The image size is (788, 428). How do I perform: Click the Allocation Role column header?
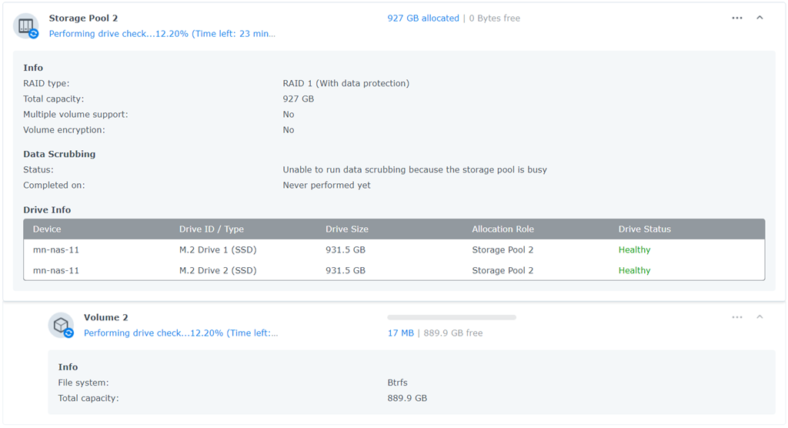pyautogui.click(x=503, y=229)
